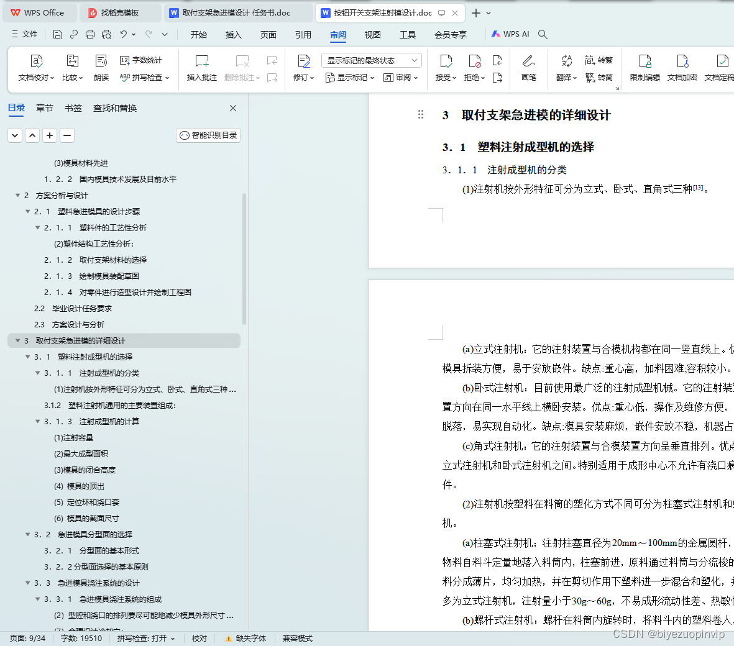The height and width of the screenshot is (646, 734).
Task: Click the plus button to promote heading level
Action: [50, 135]
